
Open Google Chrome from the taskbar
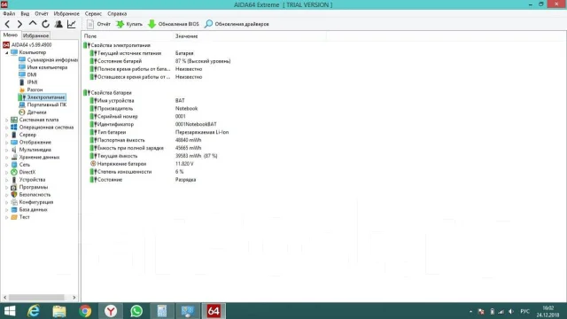85,311
